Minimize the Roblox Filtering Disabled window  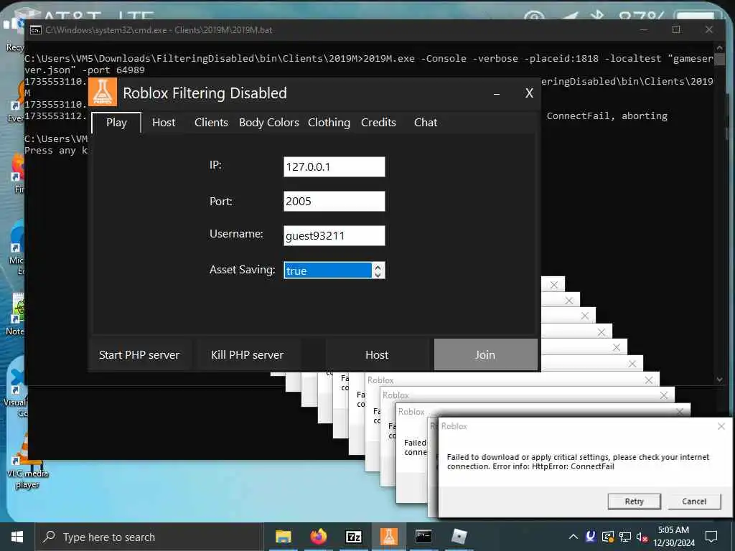pos(497,94)
